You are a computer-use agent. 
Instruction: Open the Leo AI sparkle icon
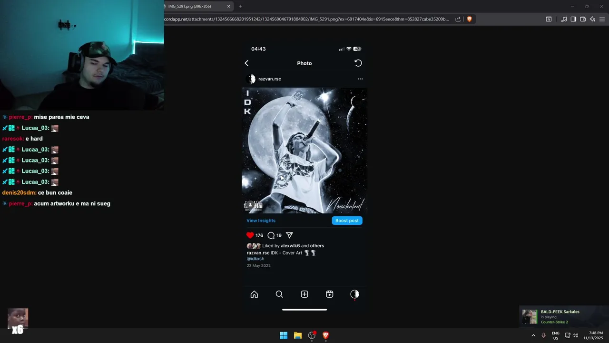[592, 19]
